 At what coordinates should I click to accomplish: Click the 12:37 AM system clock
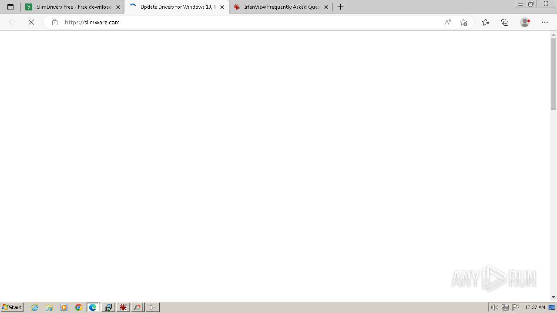(535, 307)
